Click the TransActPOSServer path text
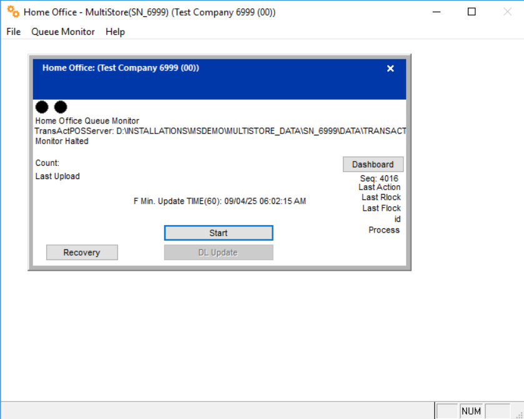The width and height of the screenshot is (524, 419). [220, 131]
